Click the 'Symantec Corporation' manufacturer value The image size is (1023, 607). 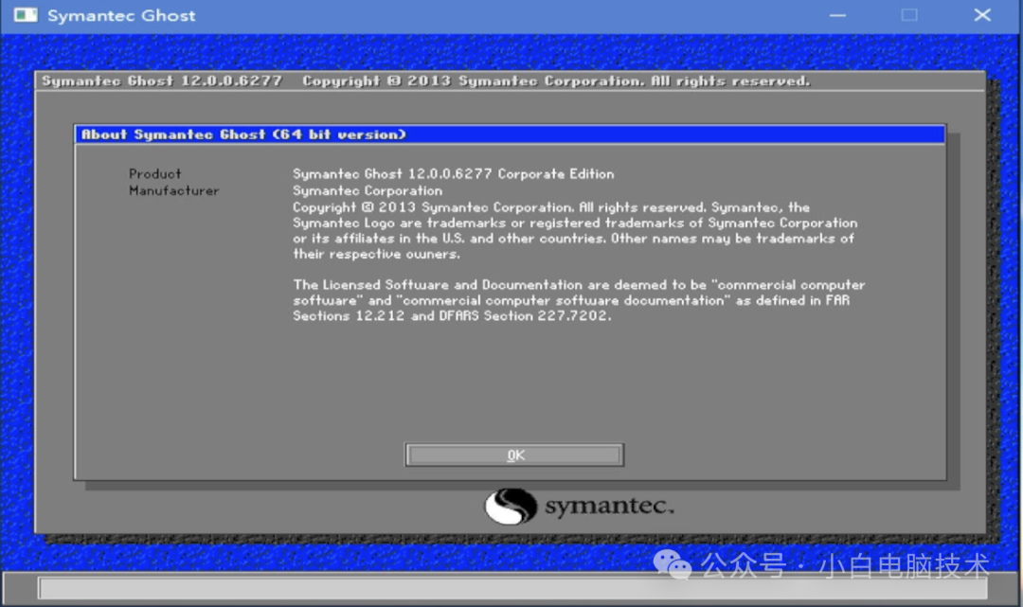point(368,191)
